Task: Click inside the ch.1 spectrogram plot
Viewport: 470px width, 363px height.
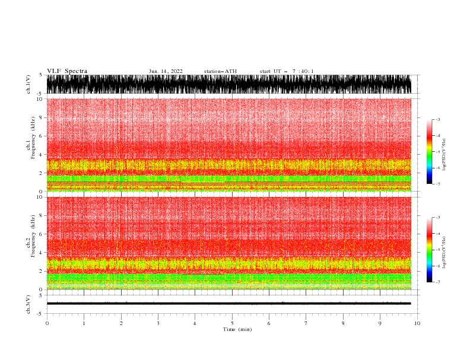Action: tap(229, 145)
